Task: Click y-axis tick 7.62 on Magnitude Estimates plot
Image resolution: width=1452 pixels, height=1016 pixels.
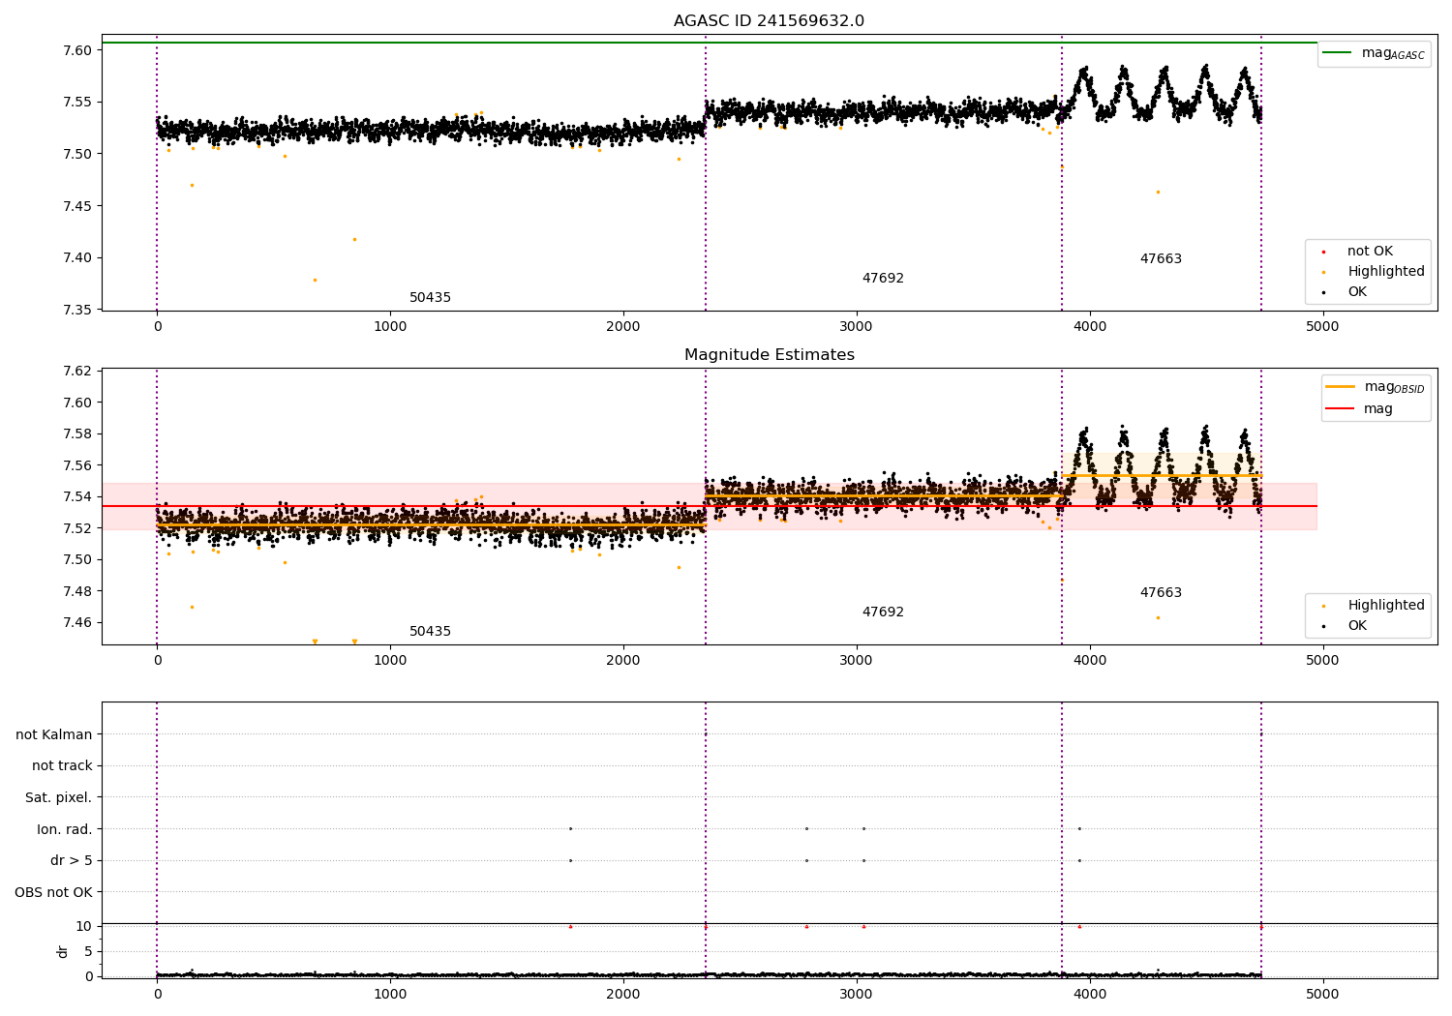Action: point(78,372)
